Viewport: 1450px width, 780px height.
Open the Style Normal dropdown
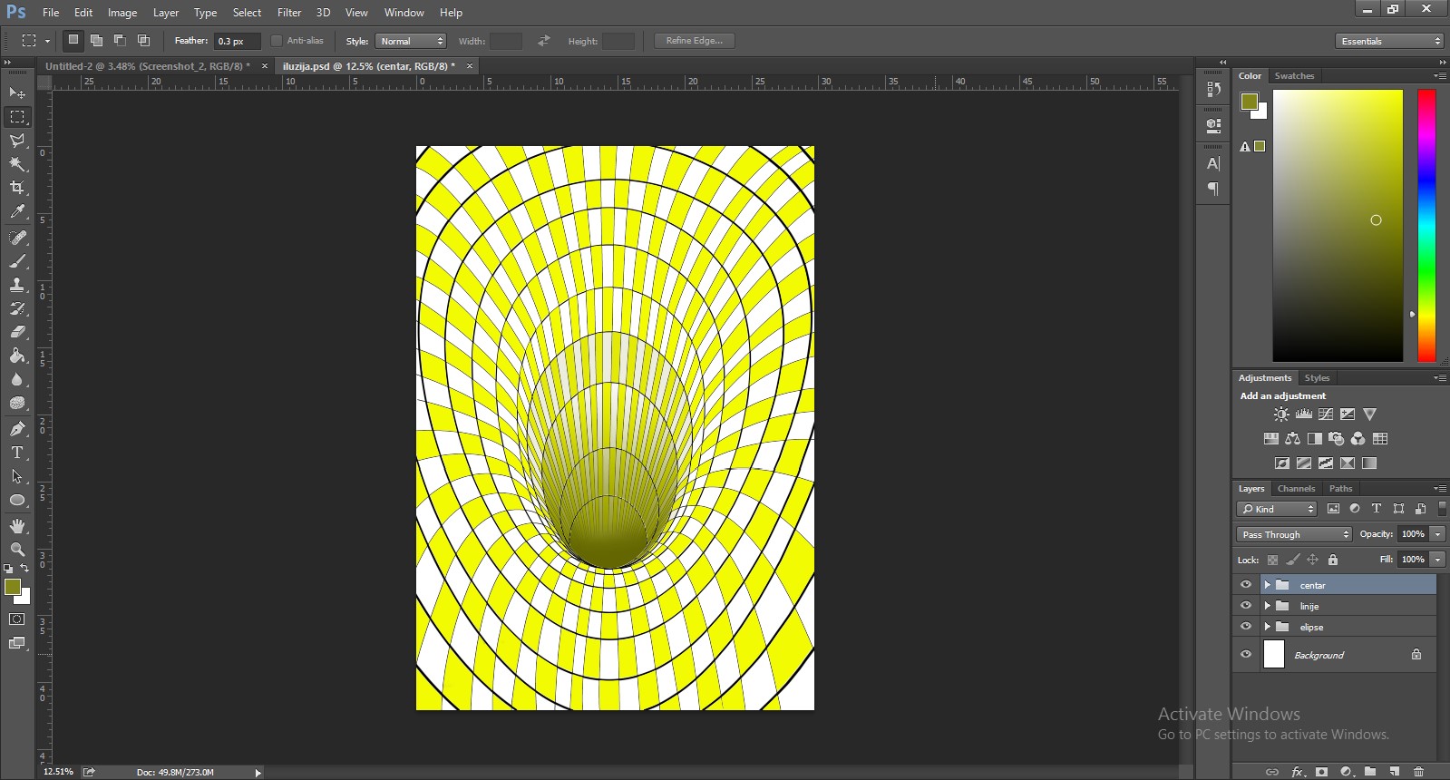pyautogui.click(x=411, y=41)
